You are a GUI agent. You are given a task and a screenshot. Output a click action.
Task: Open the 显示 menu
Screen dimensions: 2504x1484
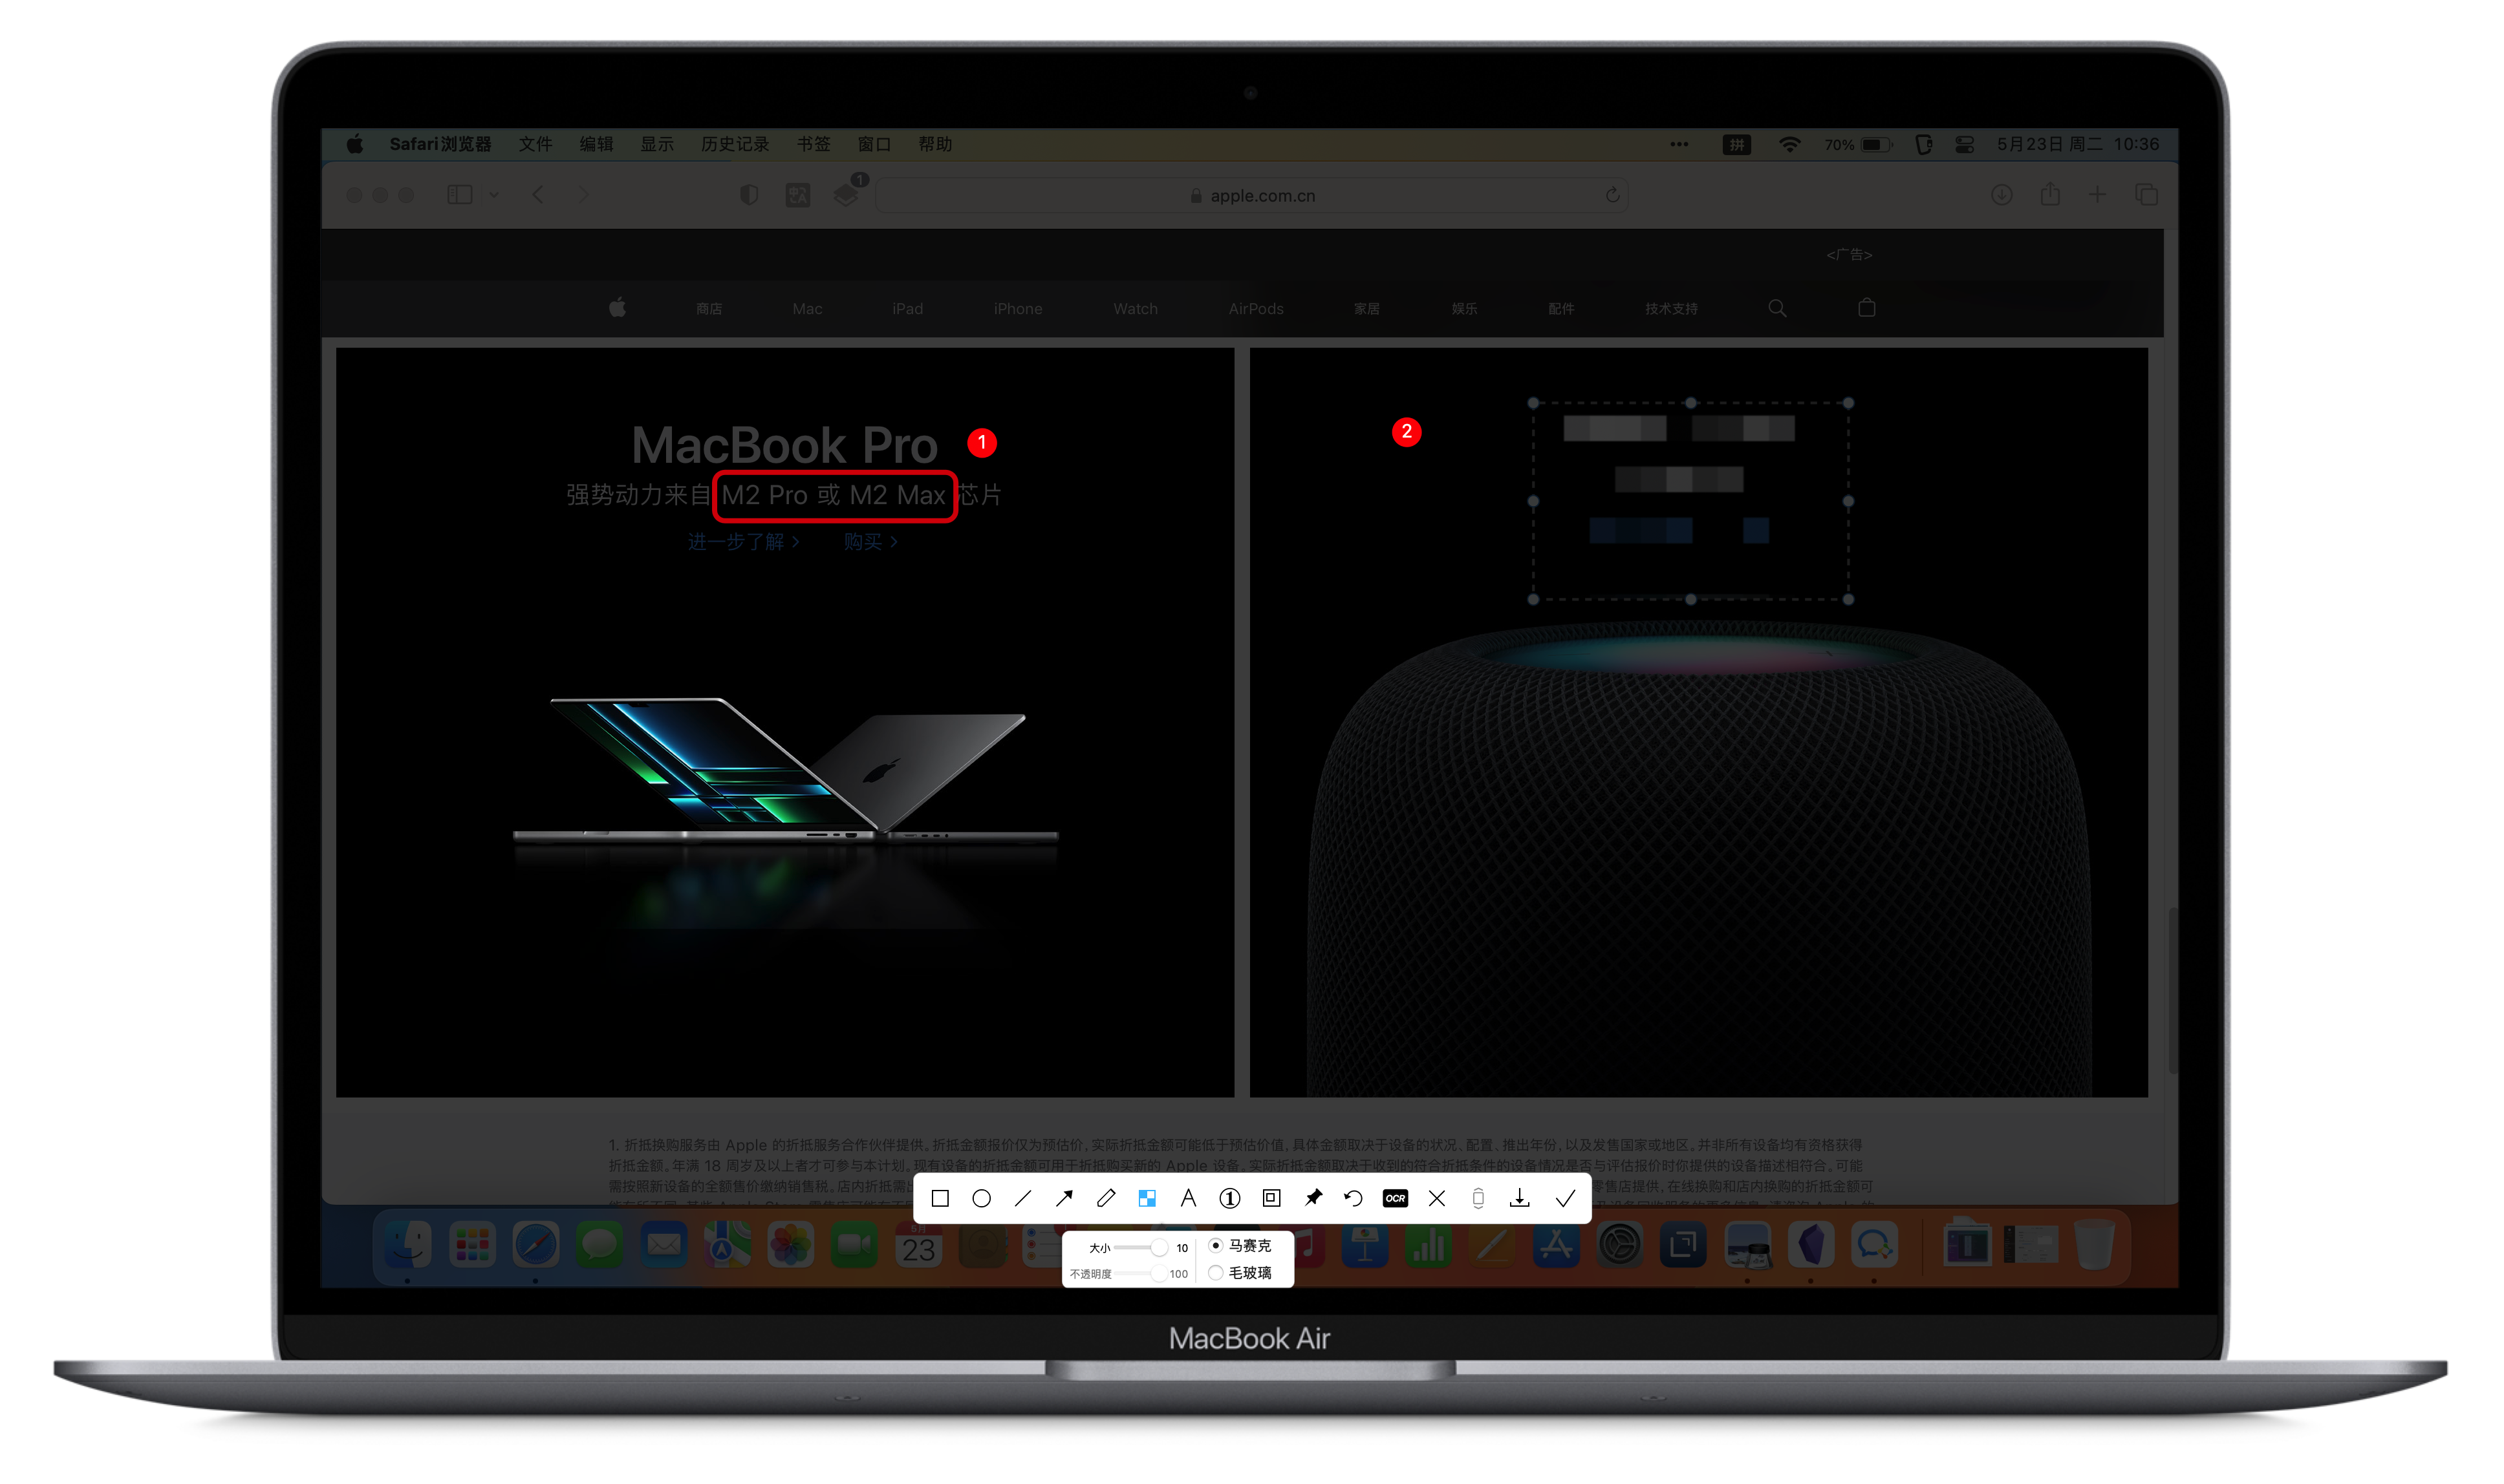click(657, 144)
